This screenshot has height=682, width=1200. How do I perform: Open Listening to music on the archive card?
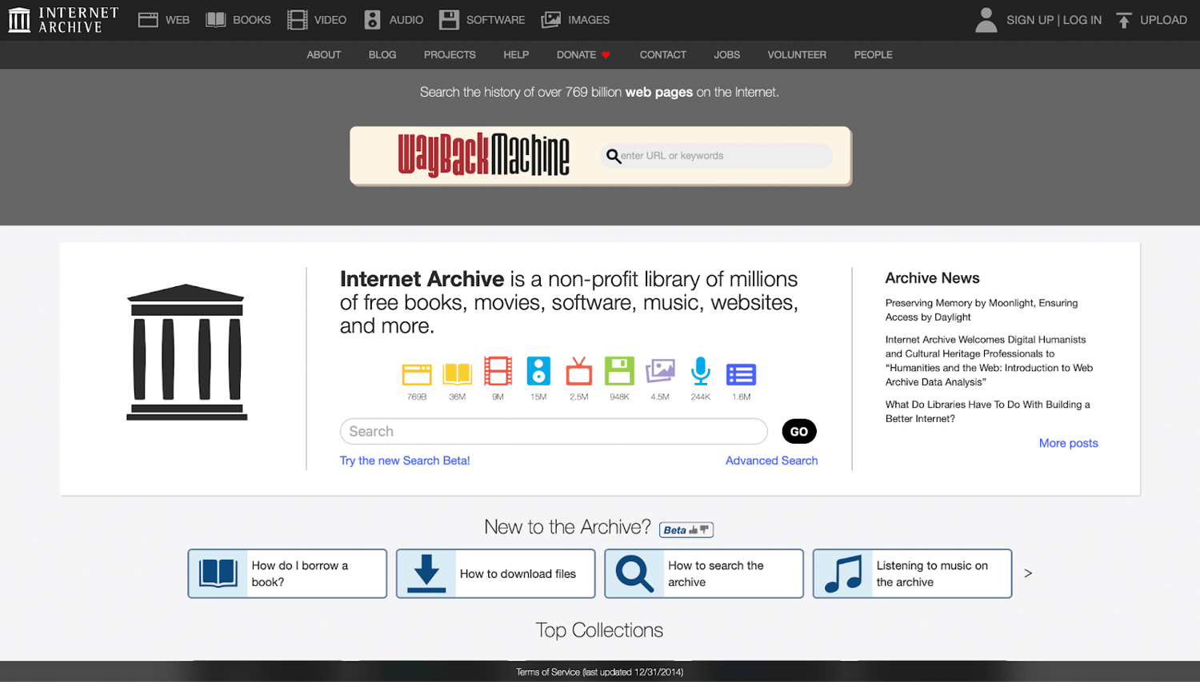[912, 573]
